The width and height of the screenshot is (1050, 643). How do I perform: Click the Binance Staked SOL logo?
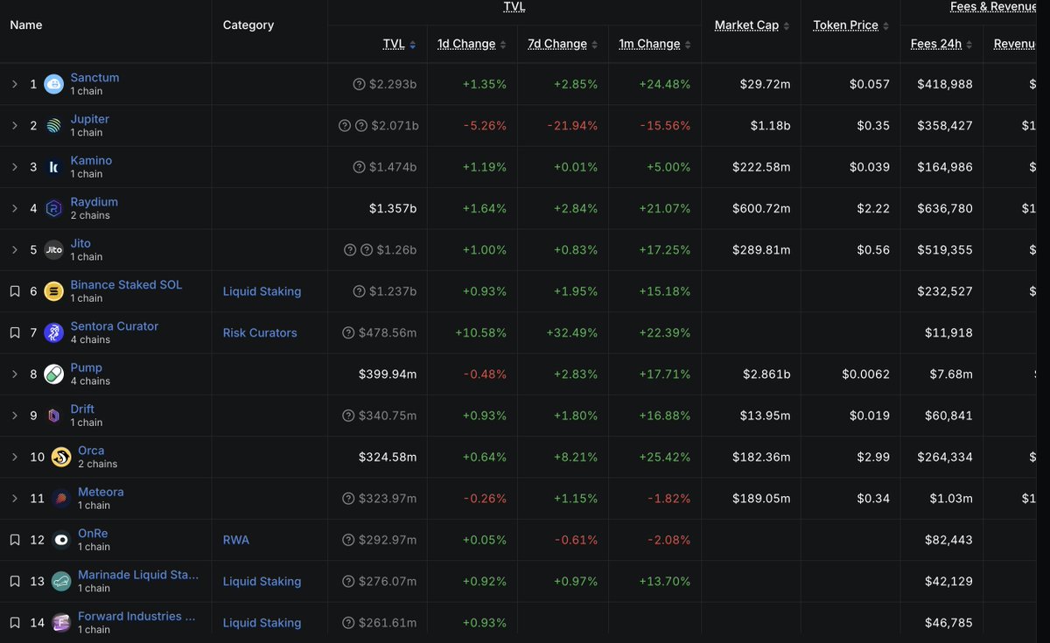54,291
